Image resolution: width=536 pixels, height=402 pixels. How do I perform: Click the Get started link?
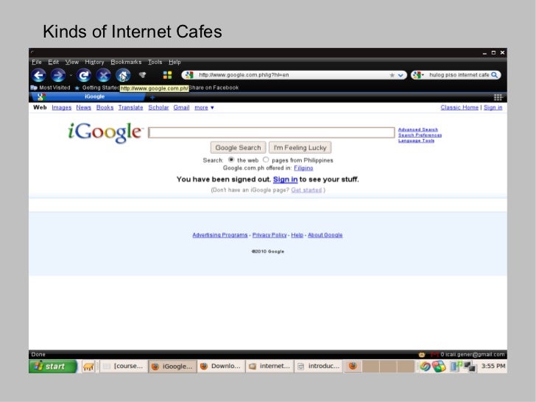pos(306,190)
